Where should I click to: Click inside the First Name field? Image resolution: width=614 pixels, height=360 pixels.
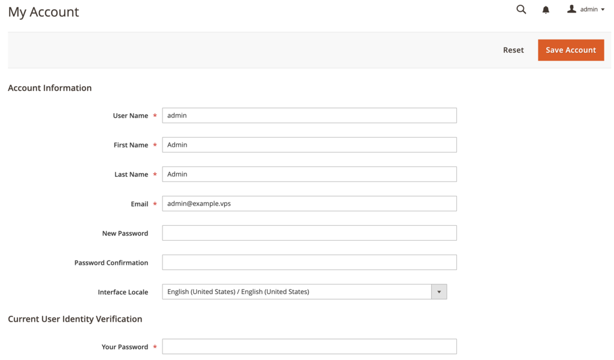309,144
